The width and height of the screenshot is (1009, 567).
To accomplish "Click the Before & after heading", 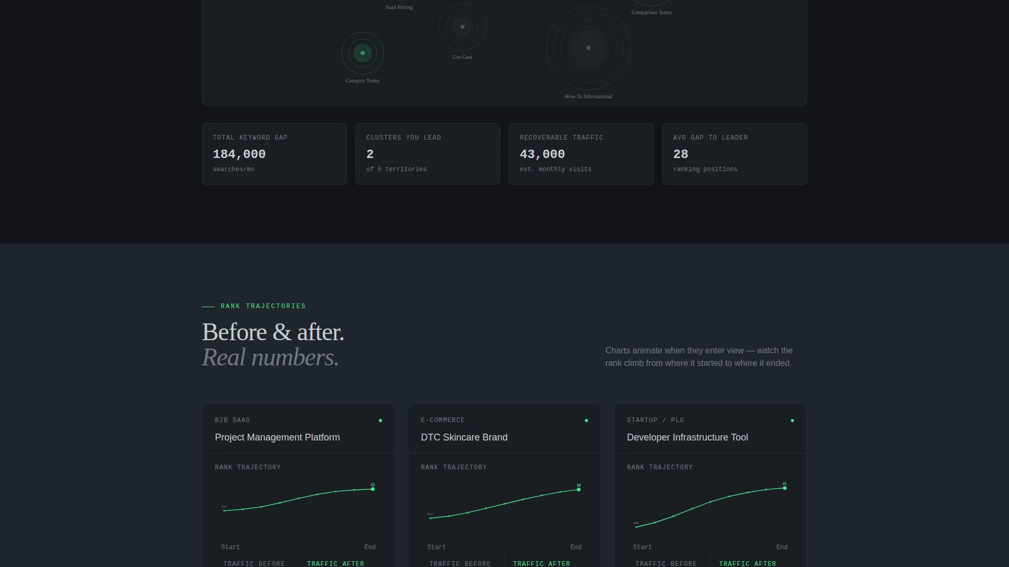I will (273, 332).
